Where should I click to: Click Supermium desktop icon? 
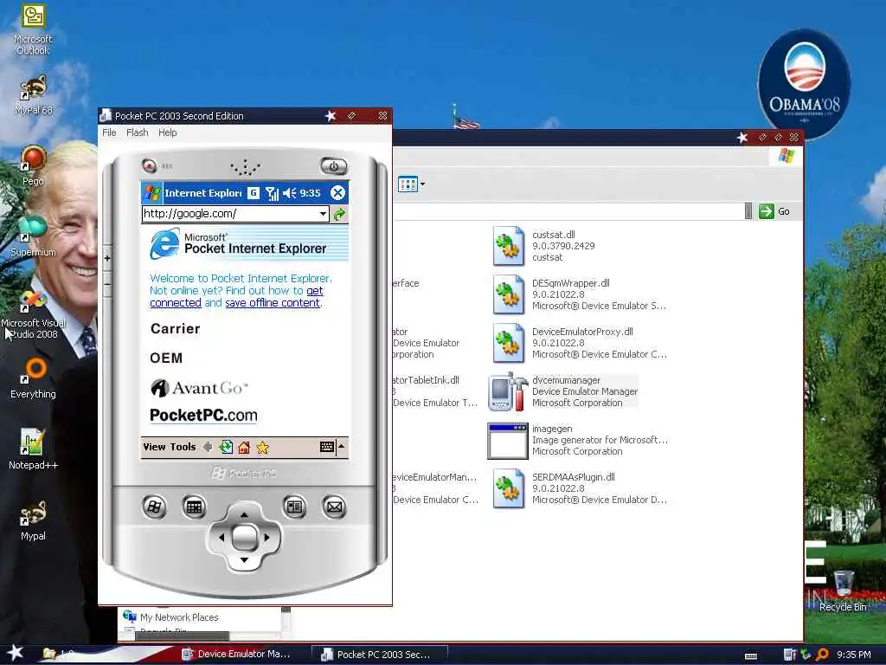point(33,236)
